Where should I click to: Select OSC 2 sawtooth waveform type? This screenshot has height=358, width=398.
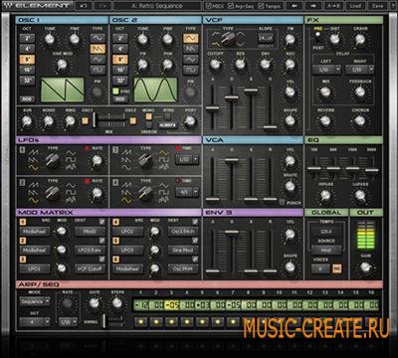(191, 49)
